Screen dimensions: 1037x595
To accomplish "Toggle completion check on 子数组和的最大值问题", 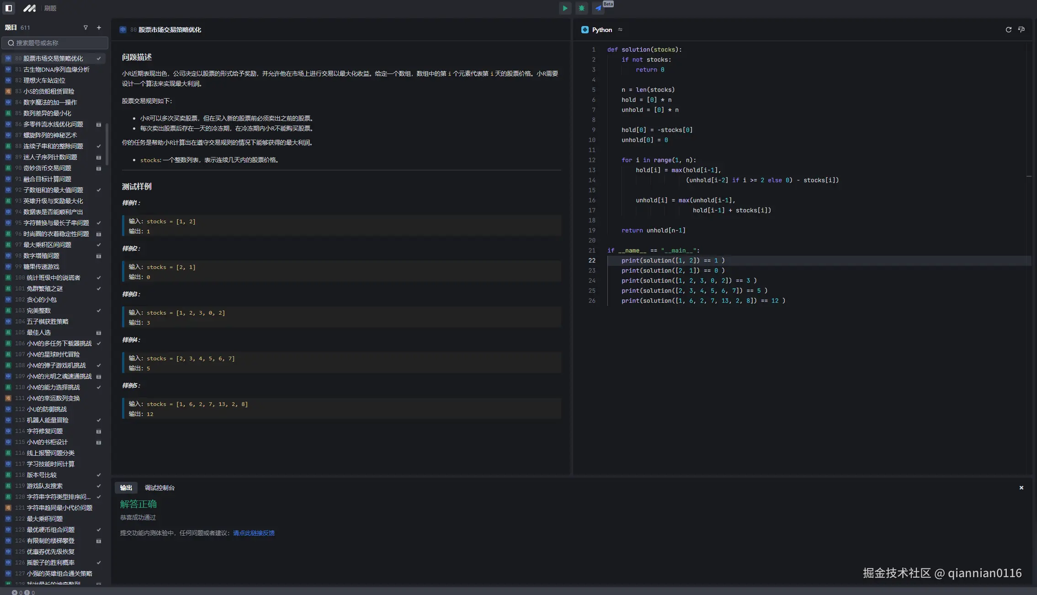I will [98, 190].
